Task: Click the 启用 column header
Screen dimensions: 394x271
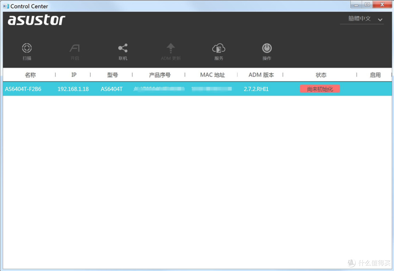Action: click(375, 75)
